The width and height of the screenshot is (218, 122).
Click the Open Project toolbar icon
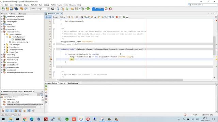12,9
